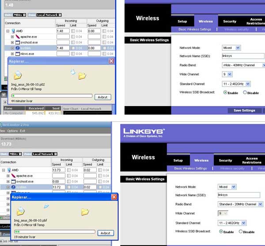Click Save Settings in the upper router page
The width and height of the screenshot is (265, 246).
click(x=244, y=110)
